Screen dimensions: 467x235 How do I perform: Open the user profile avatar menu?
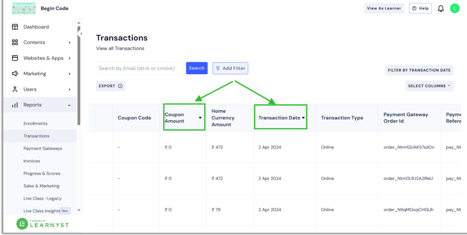[455, 8]
